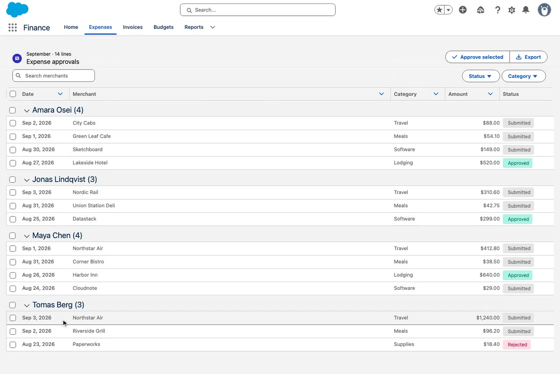
Task: Click the Approve selected button
Action: pos(478,57)
